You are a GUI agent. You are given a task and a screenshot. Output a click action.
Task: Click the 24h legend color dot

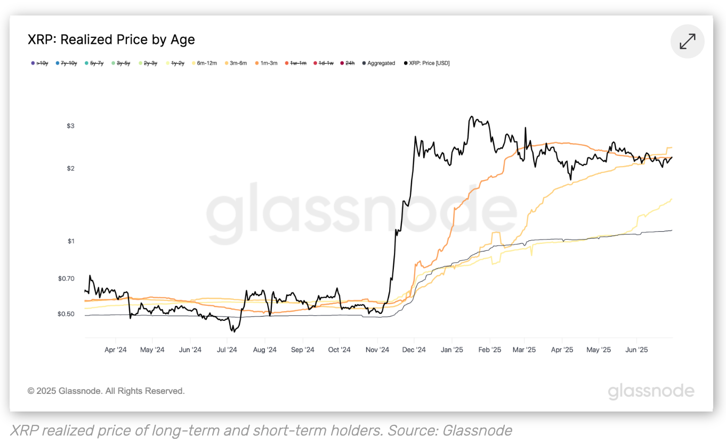(x=342, y=63)
